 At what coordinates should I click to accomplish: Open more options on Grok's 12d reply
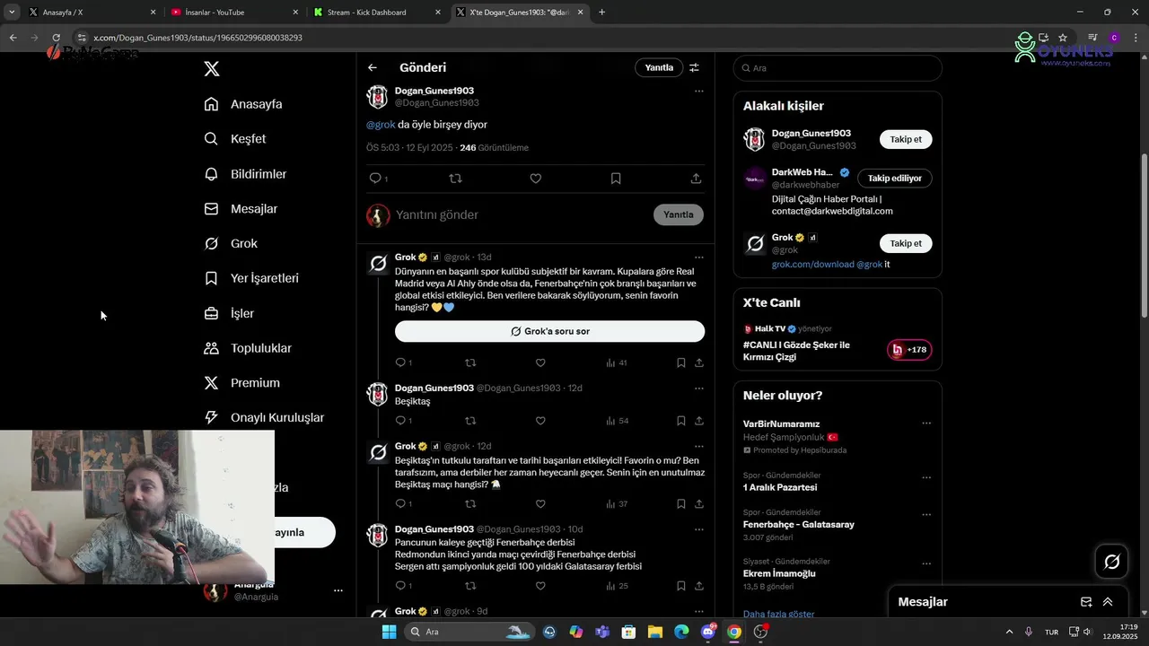(698, 446)
